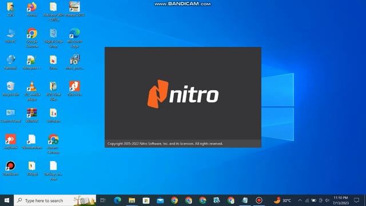366x206 pixels.
Task: Click the Bandicam recording icon in taskbar
Action: [x=259, y=200]
